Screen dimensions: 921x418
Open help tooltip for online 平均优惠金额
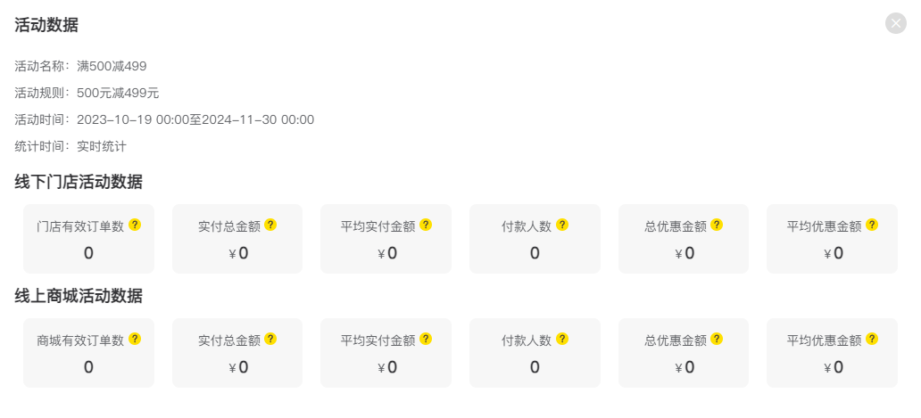pos(872,339)
